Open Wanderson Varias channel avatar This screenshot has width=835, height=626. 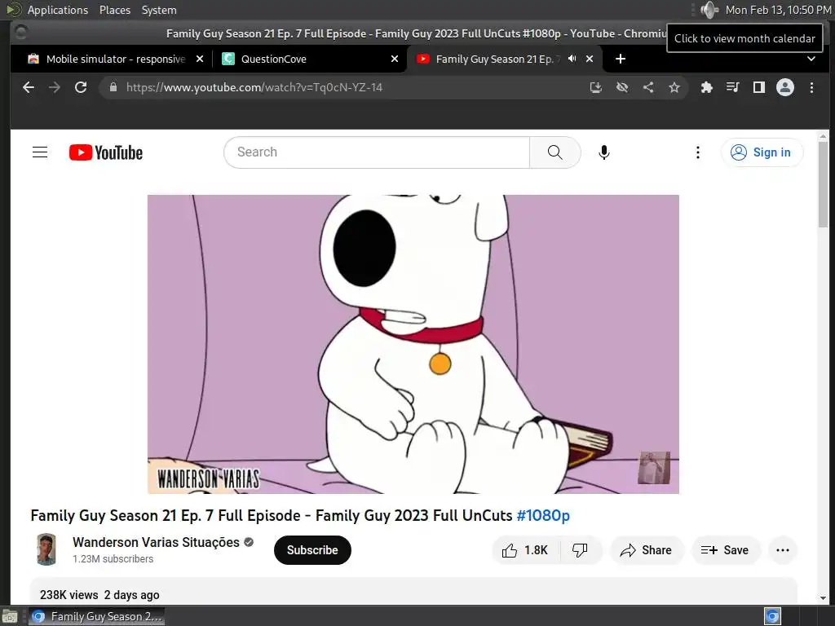click(x=46, y=549)
